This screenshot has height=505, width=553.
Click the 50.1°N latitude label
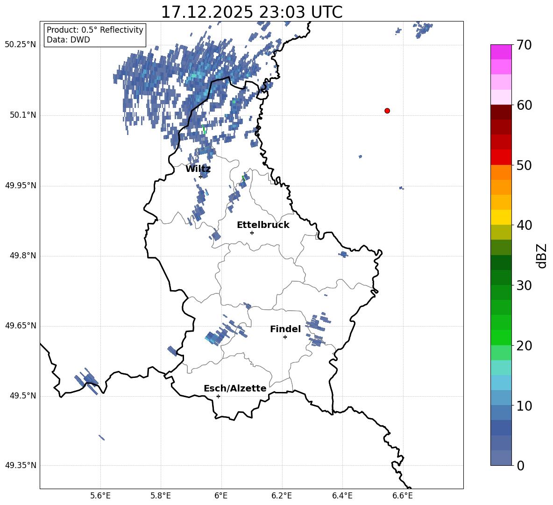point(23,115)
